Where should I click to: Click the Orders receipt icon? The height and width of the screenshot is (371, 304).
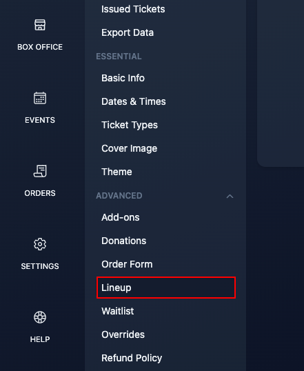40,171
